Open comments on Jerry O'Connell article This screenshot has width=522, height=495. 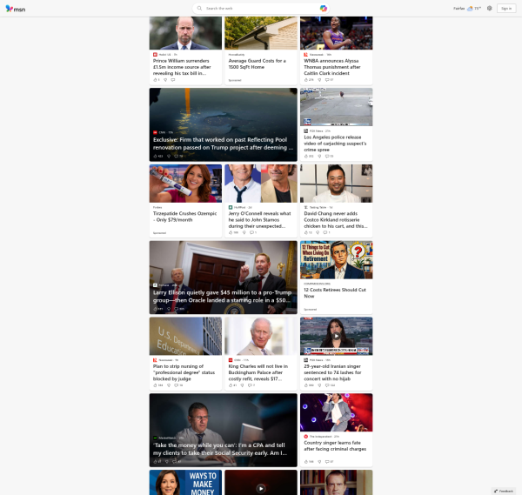pyautogui.click(x=252, y=232)
